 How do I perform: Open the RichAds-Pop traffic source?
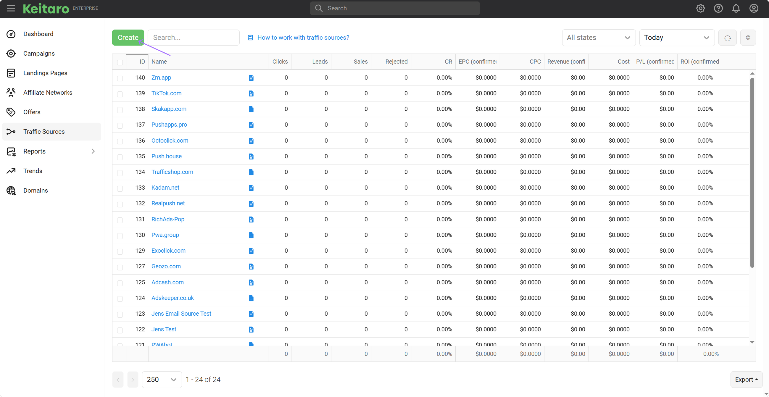pyautogui.click(x=168, y=220)
